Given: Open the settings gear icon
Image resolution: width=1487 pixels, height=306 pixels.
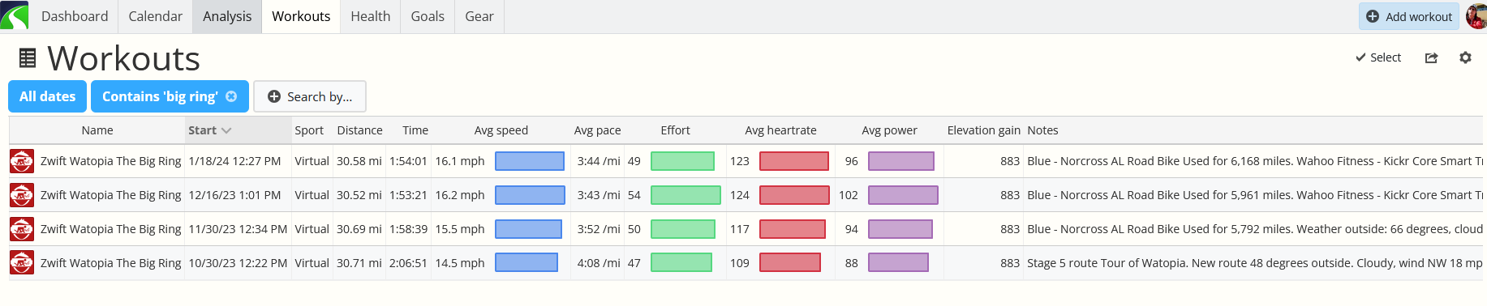Looking at the screenshot, I should [x=1465, y=57].
